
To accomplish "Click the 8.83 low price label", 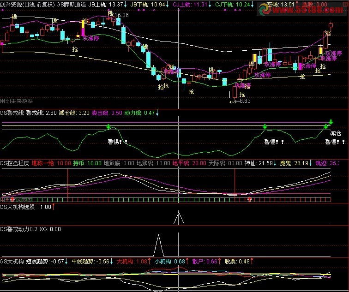I will click(245, 101).
